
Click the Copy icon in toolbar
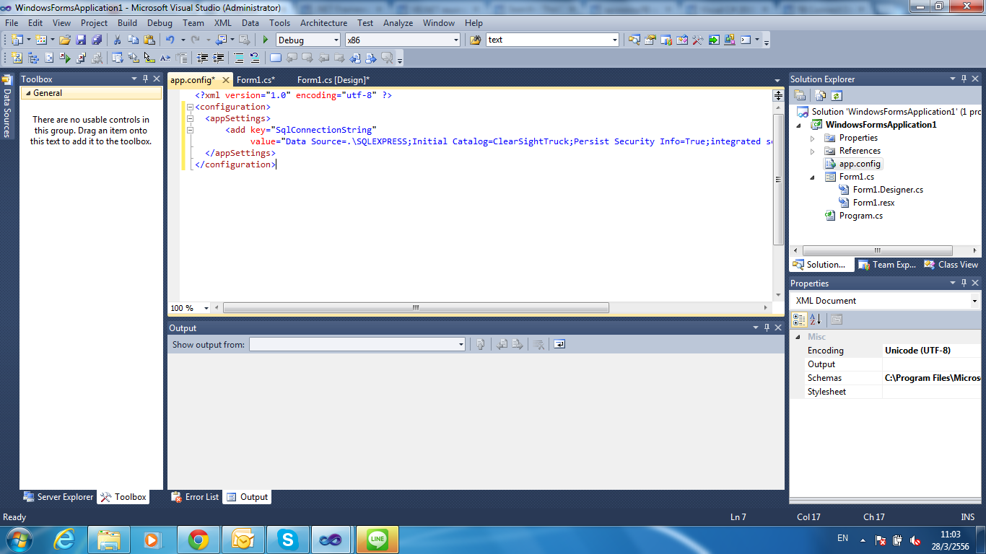coord(133,40)
